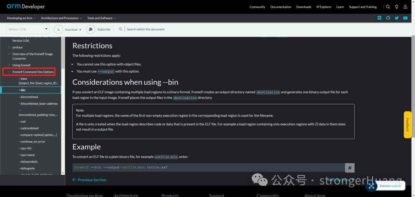Click the outfile.bin inline code
The height and width of the screenshot is (197, 415).
166,157
